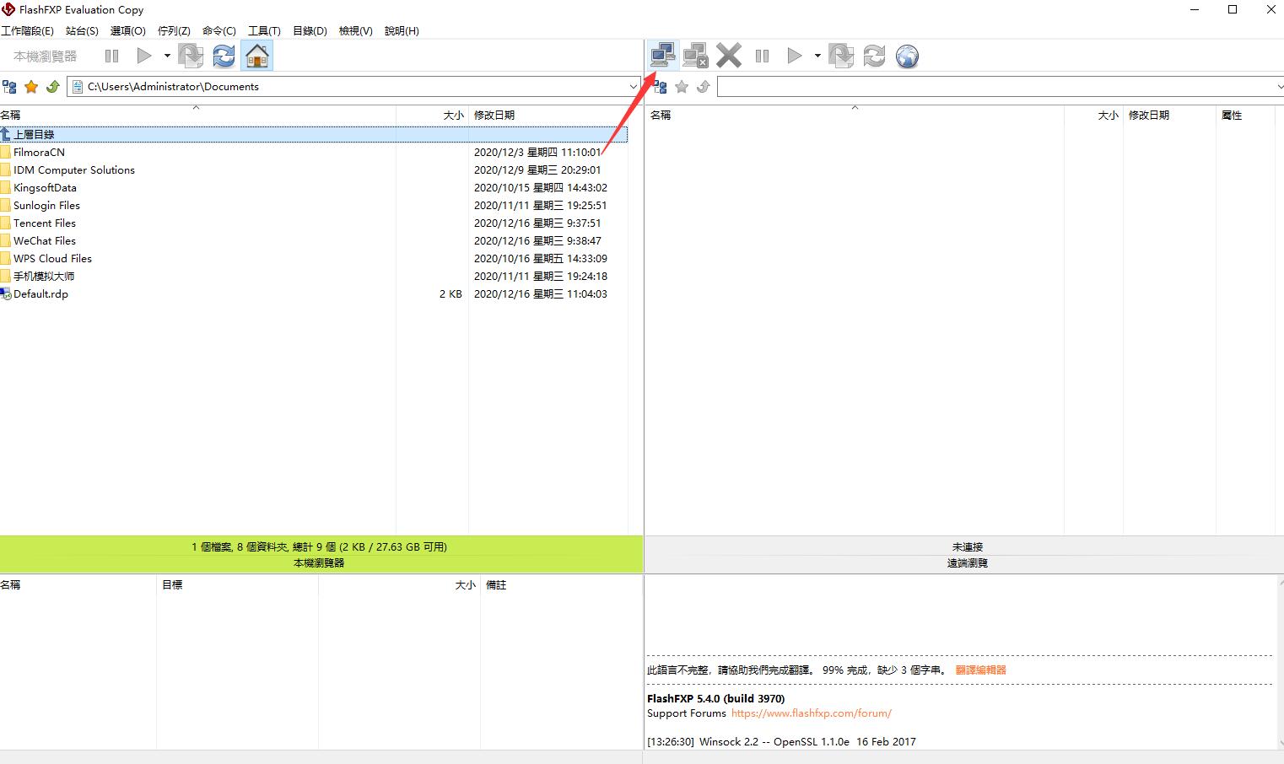The width and height of the screenshot is (1284, 764).
Task: Click the local pane favorites star icon
Action: pos(31,86)
